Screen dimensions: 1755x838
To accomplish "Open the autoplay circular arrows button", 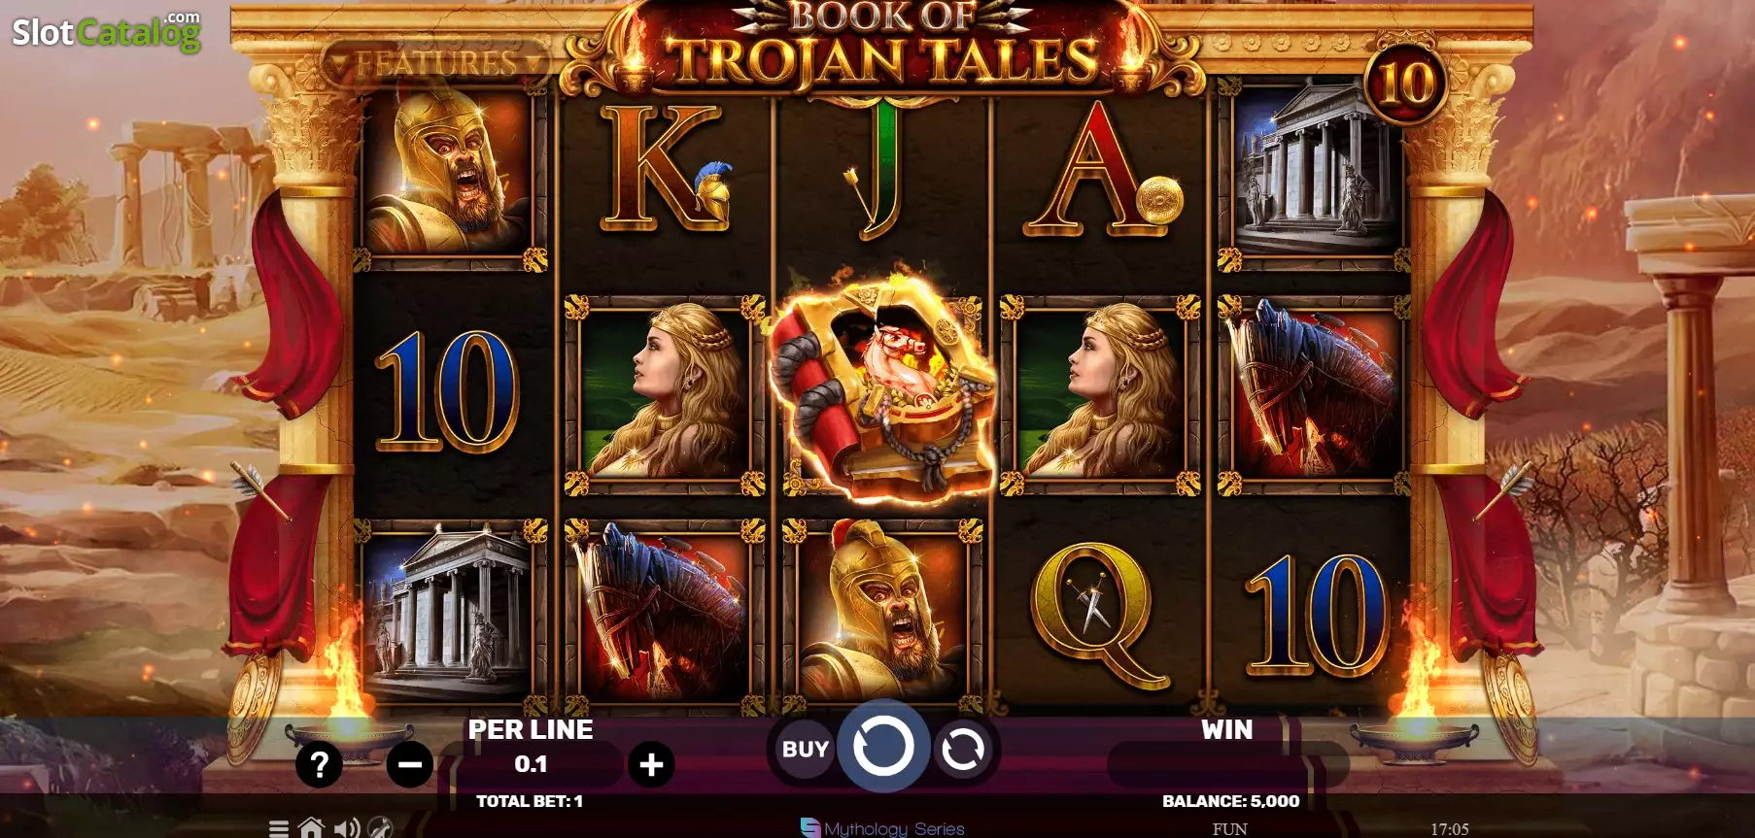I will (x=963, y=749).
